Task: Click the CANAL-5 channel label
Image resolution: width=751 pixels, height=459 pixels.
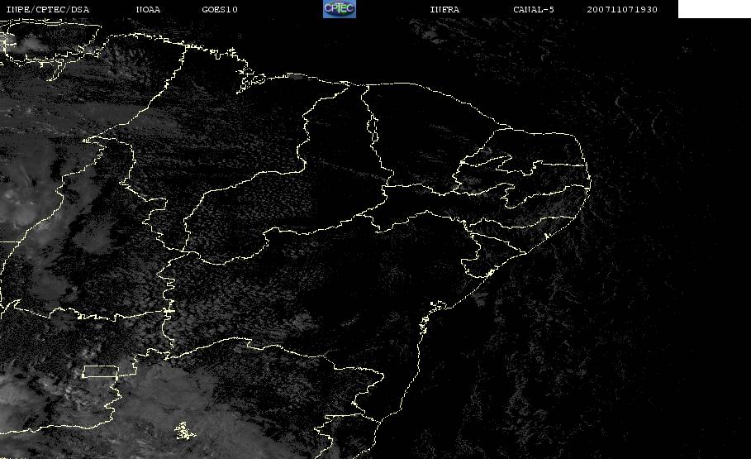Action: pyautogui.click(x=534, y=10)
